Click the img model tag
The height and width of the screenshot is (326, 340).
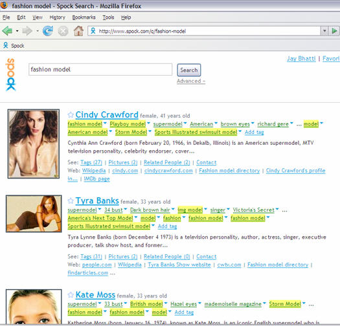click(x=190, y=210)
